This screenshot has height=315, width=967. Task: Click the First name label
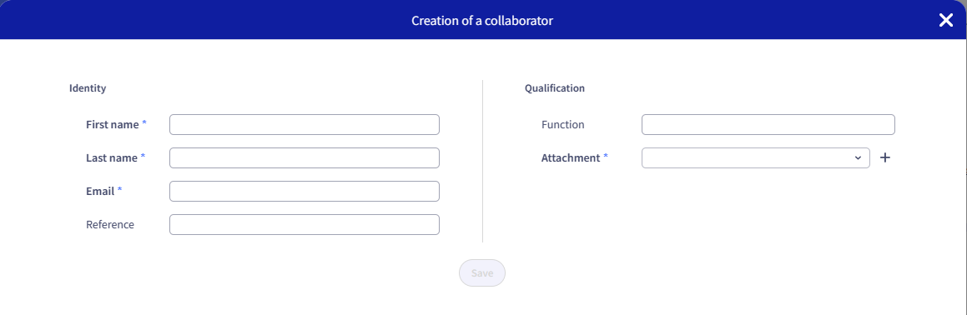(113, 124)
